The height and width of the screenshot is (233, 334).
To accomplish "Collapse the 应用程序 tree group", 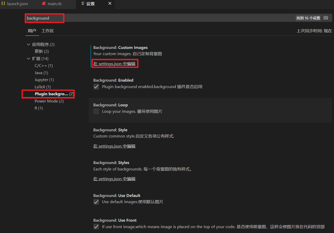I will (29, 44).
